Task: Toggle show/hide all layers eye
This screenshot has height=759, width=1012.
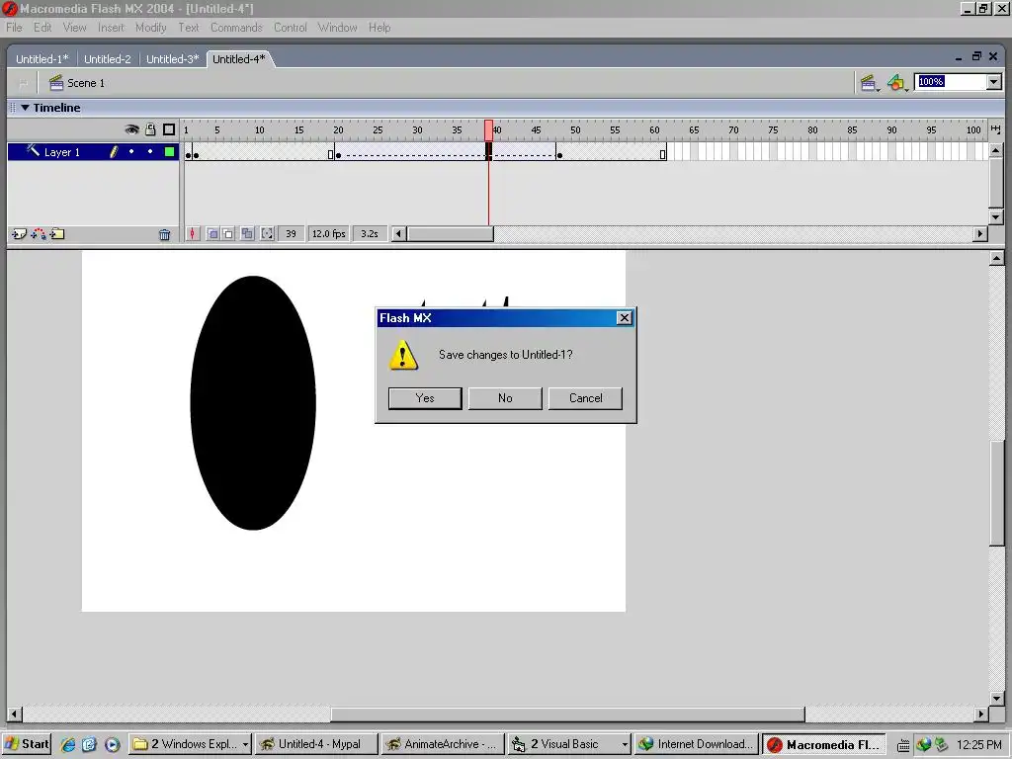Action: tap(131, 129)
